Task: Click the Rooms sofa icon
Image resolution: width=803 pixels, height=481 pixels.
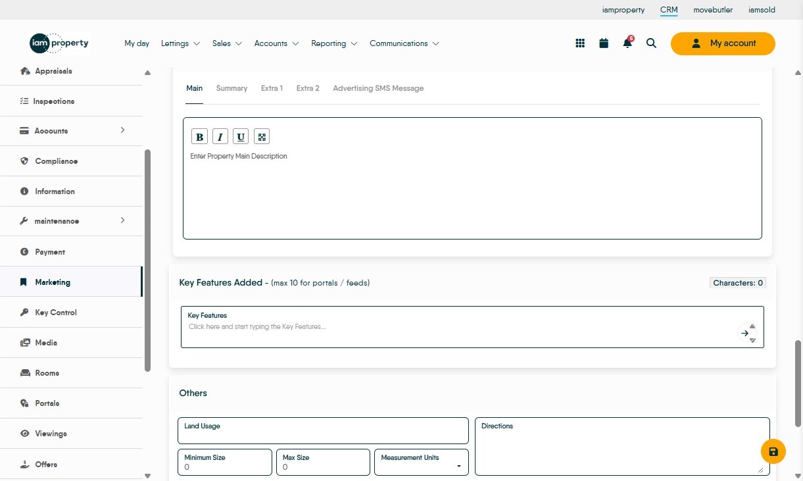Action: point(25,373)
